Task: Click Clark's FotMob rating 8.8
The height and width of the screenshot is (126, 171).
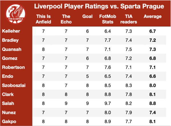Action: (x=108, y=94)
